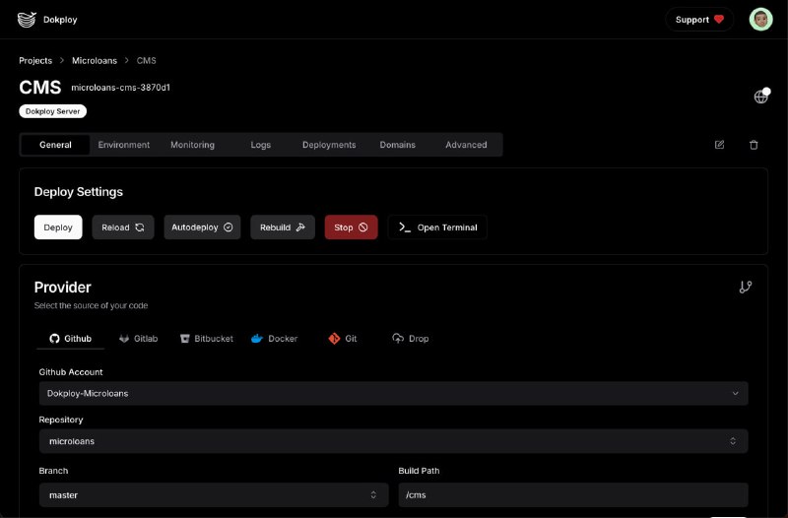788x518 pixels.
Task: Open the Repository microloans selector
Action: 393,441
